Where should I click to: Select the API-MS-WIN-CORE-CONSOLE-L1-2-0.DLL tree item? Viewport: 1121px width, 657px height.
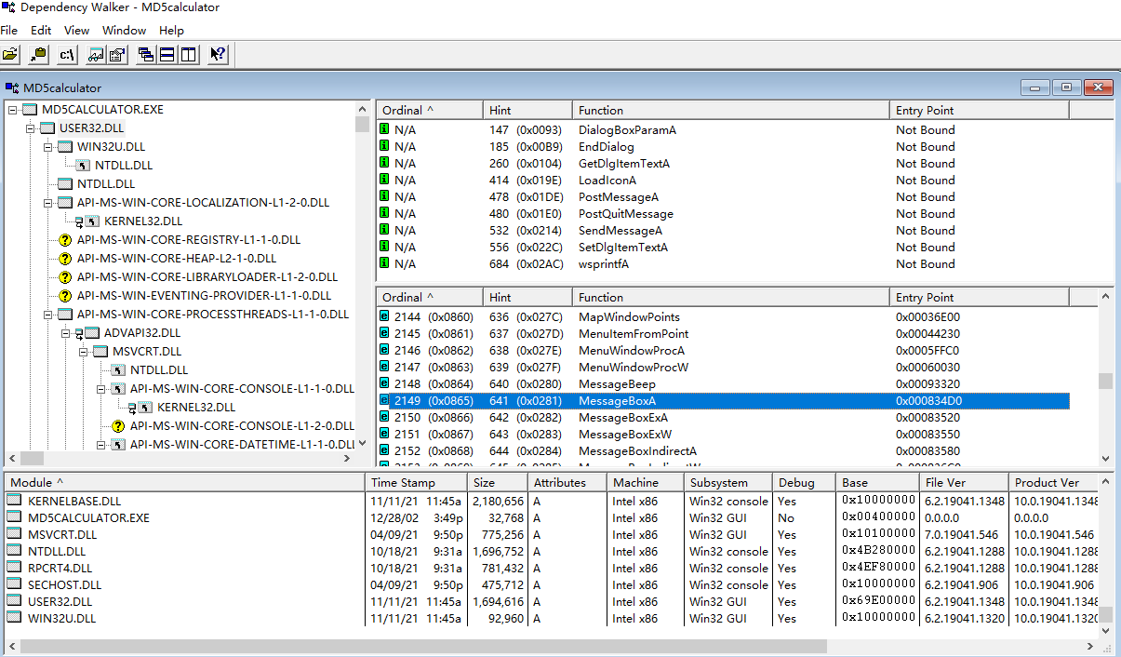click(242, 426)
